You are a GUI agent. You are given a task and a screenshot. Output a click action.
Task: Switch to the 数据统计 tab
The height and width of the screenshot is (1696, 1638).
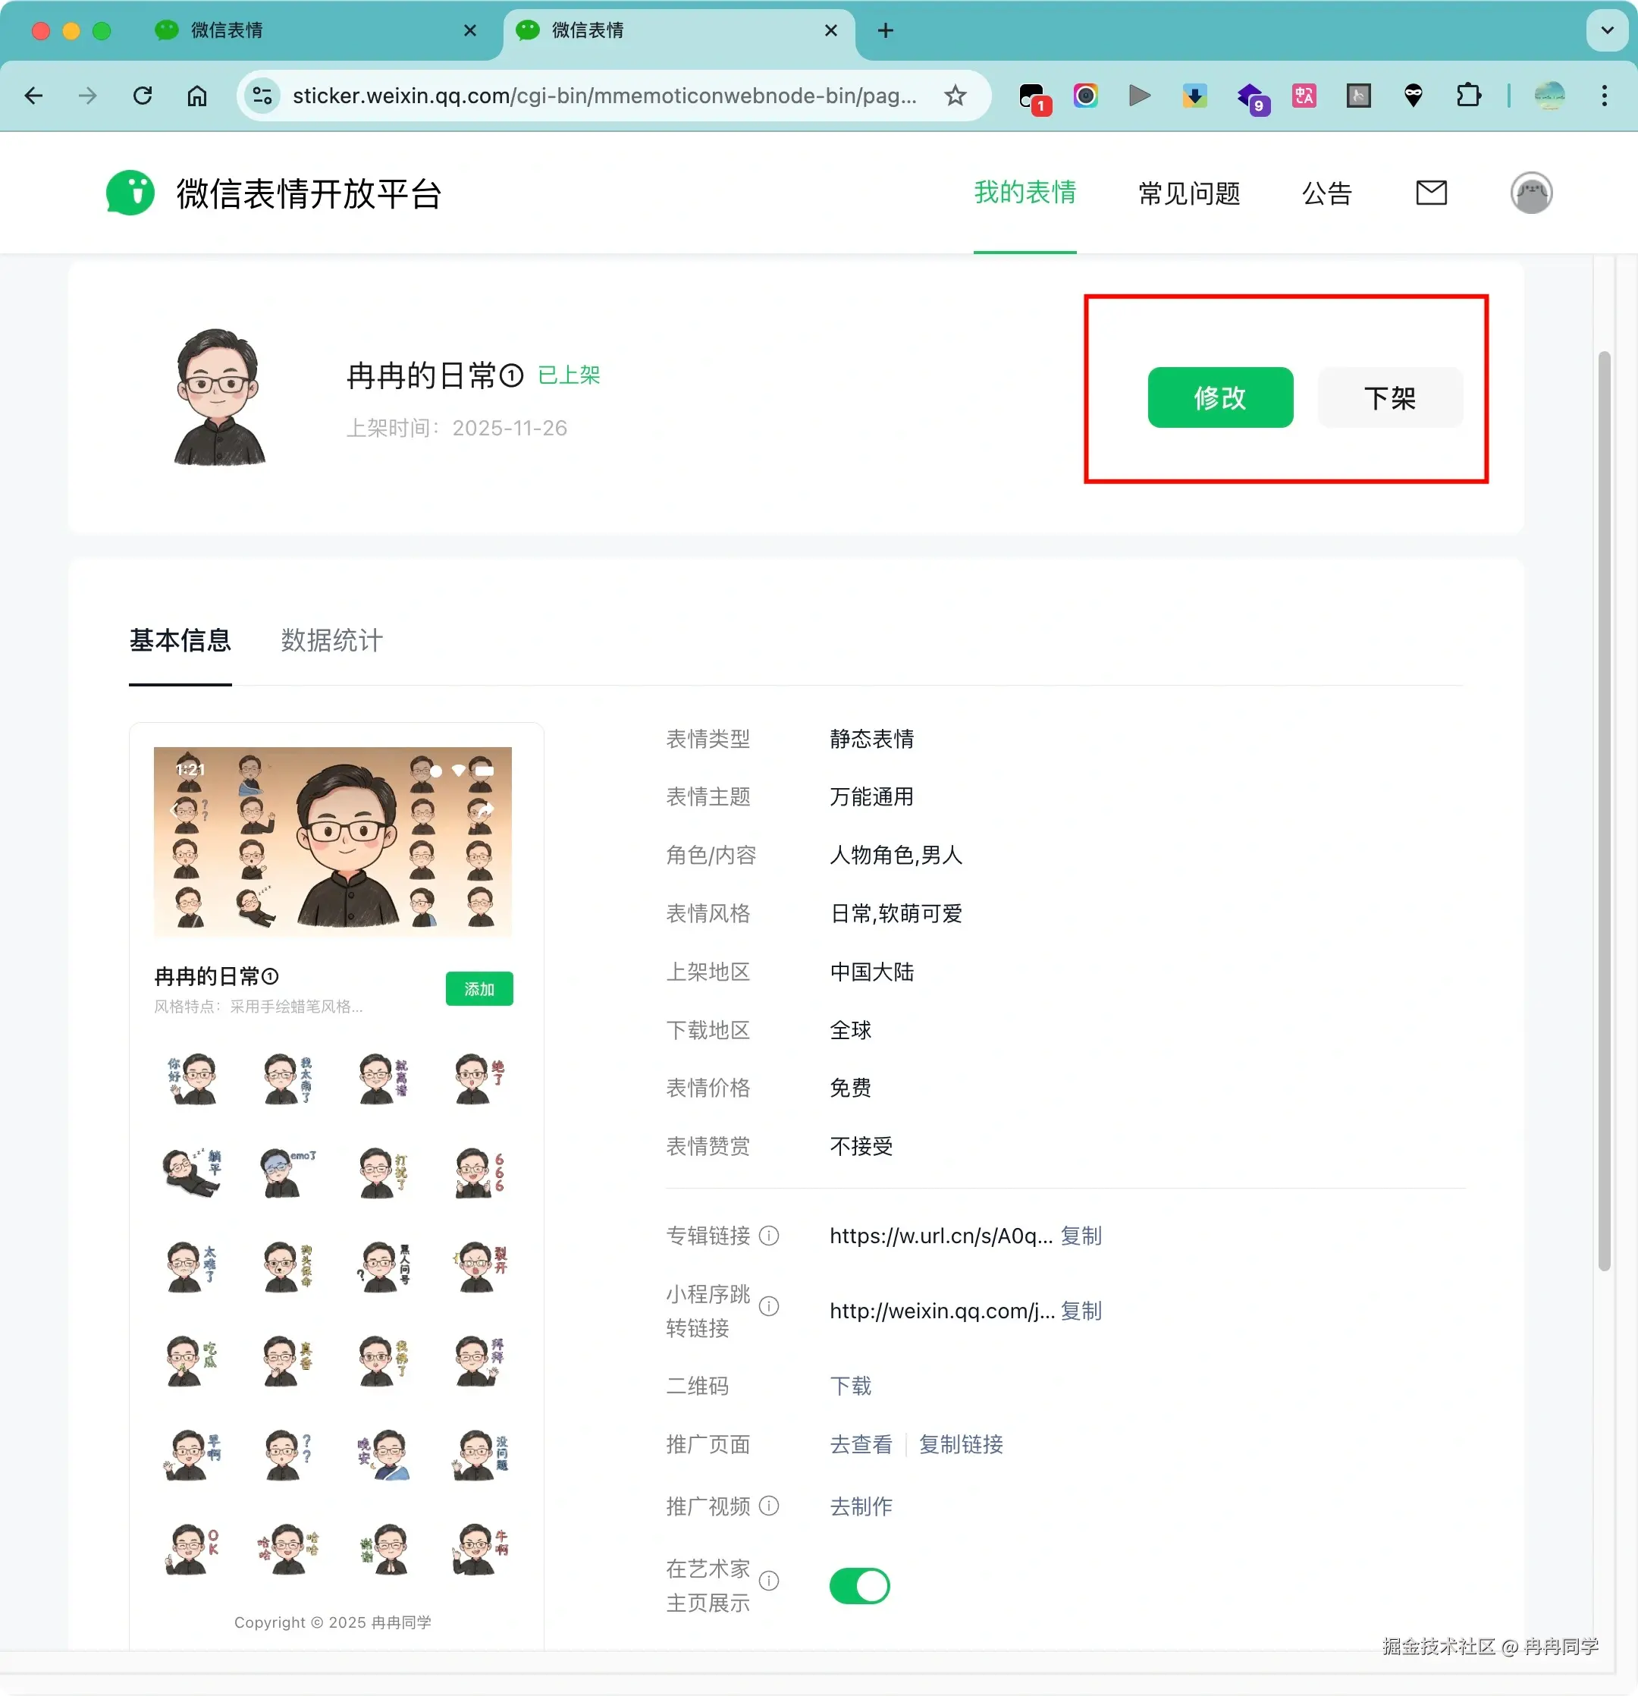(331, 640)
